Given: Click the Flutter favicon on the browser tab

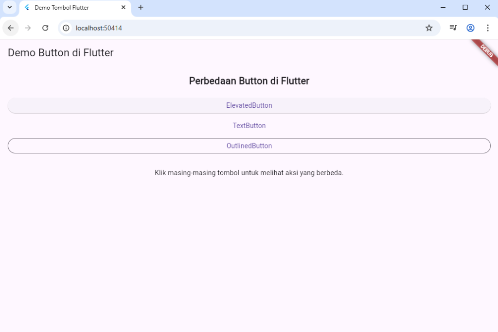Looking at the screenshot, I should click(27, 8).
